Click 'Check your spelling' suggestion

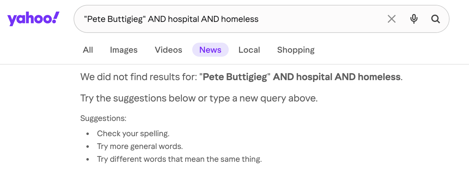(133, 133)
